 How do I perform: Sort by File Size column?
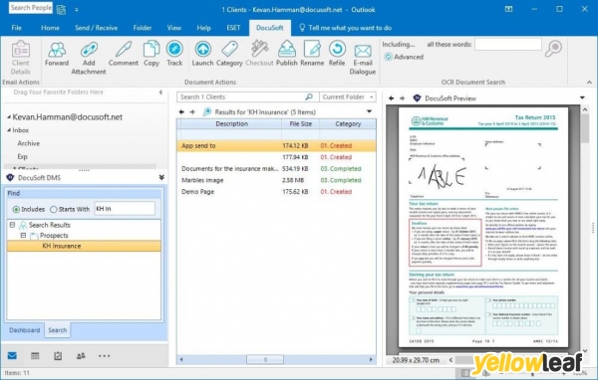(x=301, y=123)
